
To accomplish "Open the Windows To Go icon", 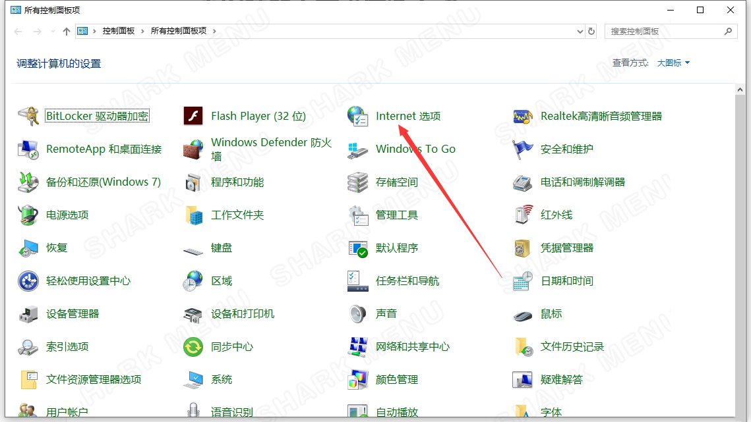I will pos(358,149).
